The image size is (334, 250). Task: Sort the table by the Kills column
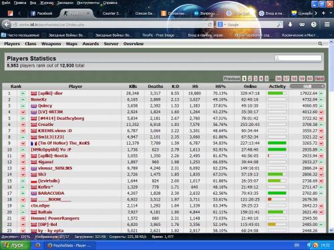pos(133,87)
